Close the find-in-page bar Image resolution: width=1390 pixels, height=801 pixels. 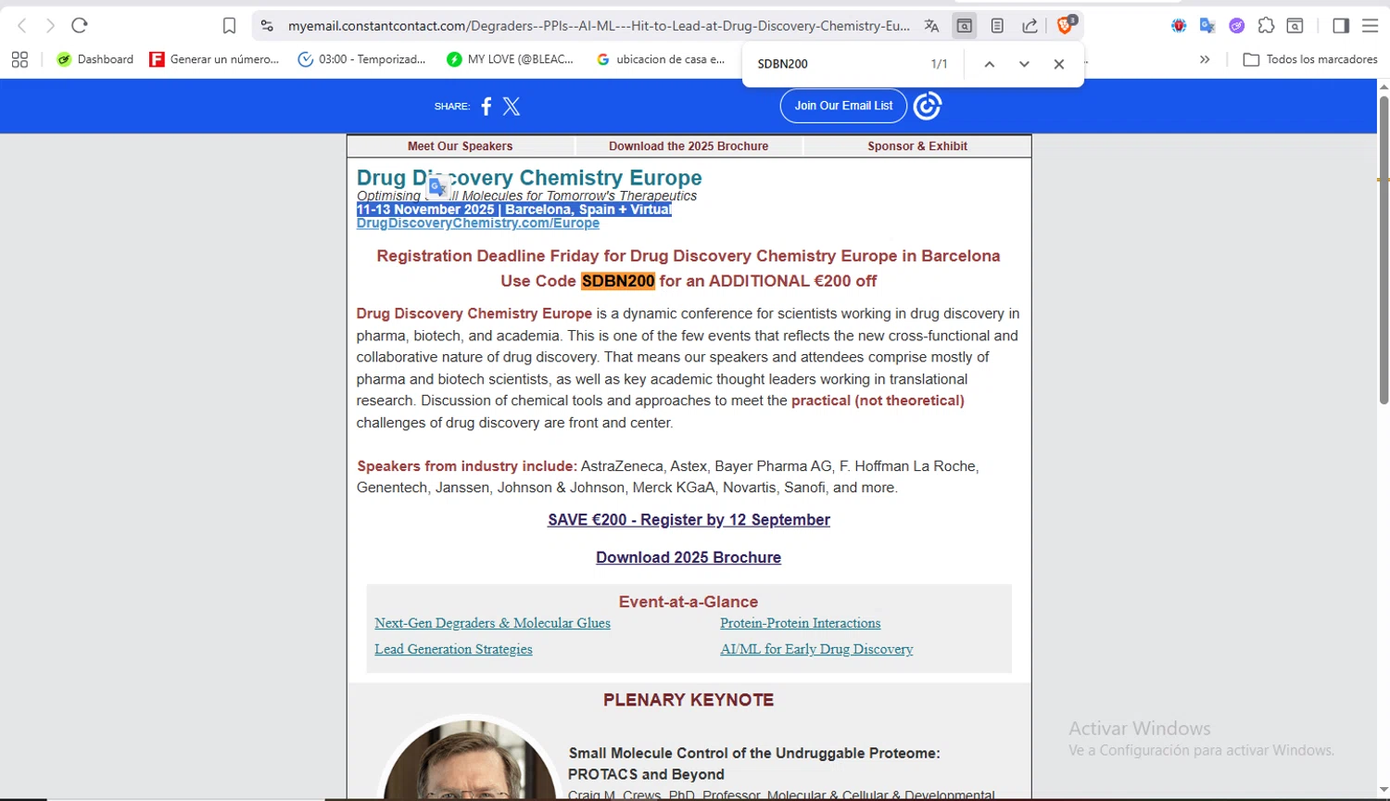[1059, 64]
